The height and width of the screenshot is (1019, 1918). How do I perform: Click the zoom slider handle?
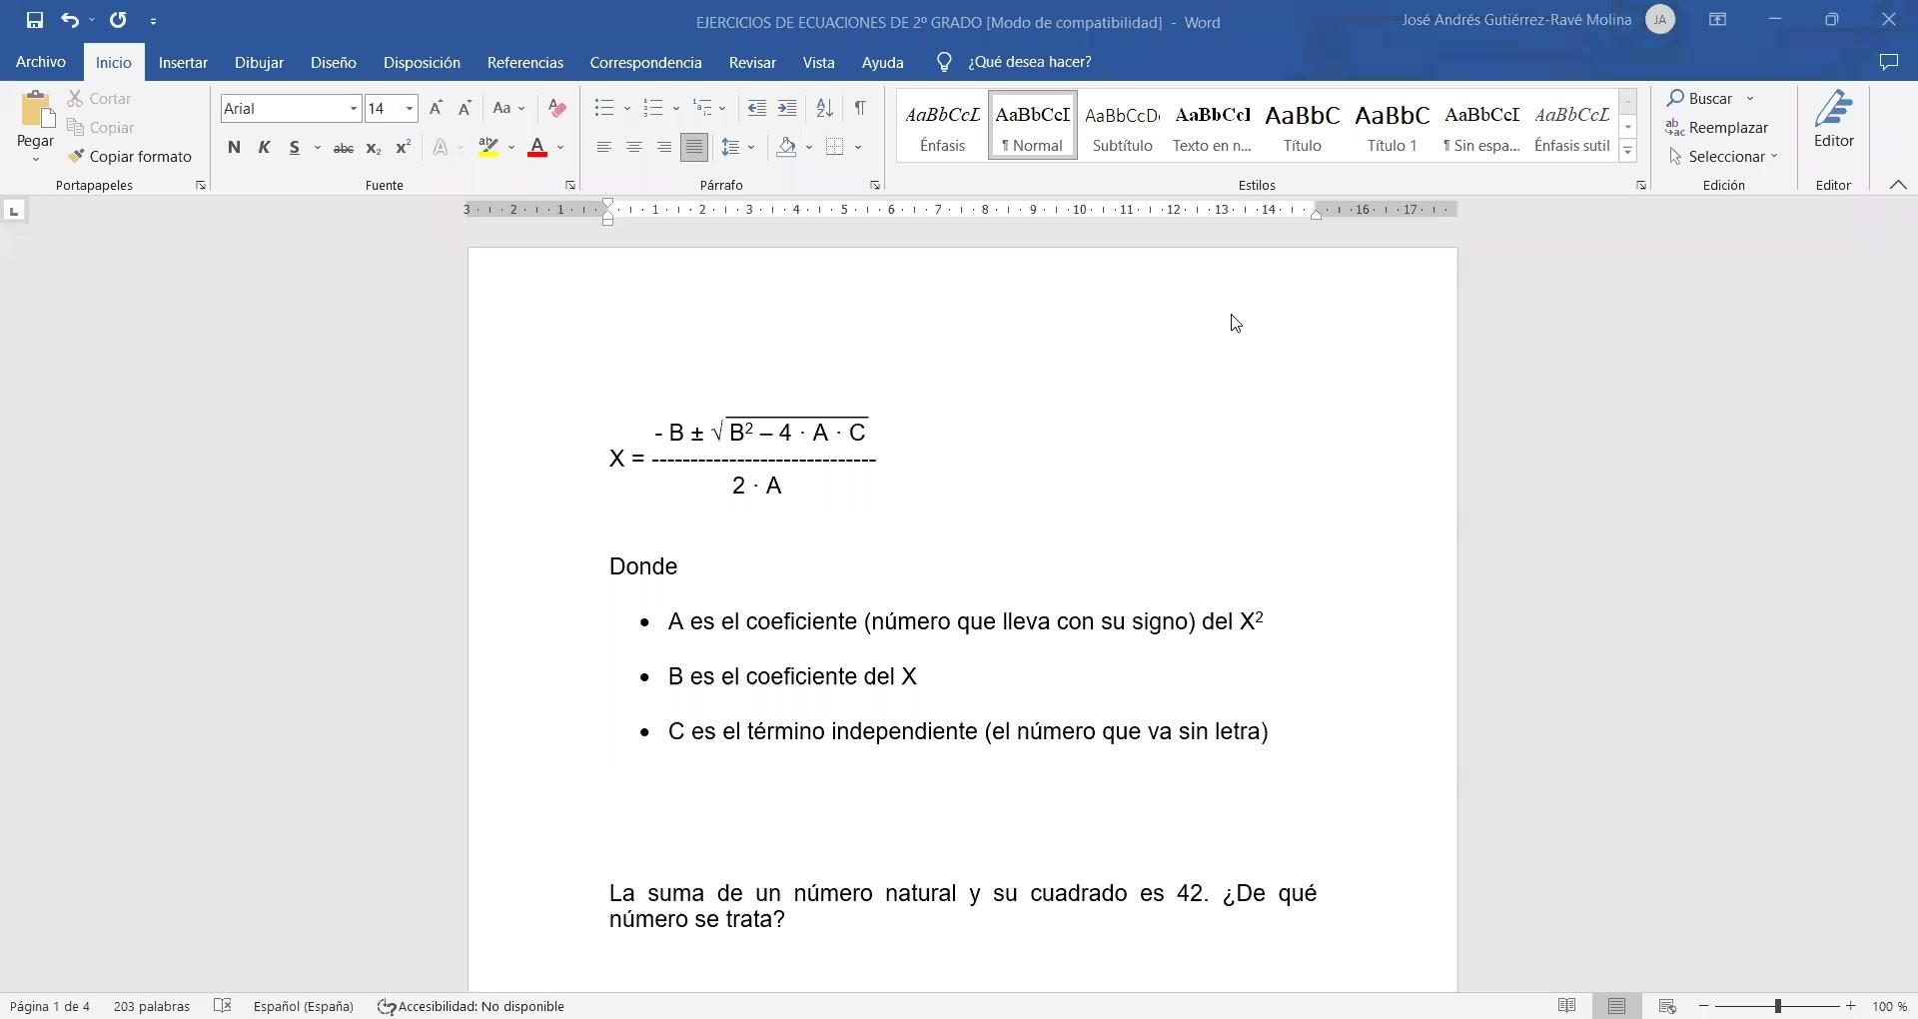click(x=1778, y=1006)
